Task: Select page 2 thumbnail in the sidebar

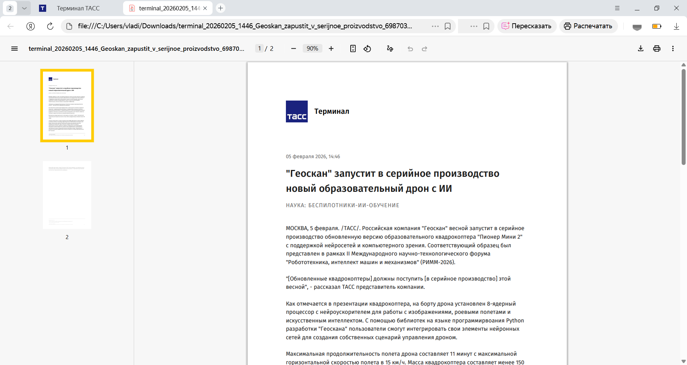Action: [x=67, y=195]
